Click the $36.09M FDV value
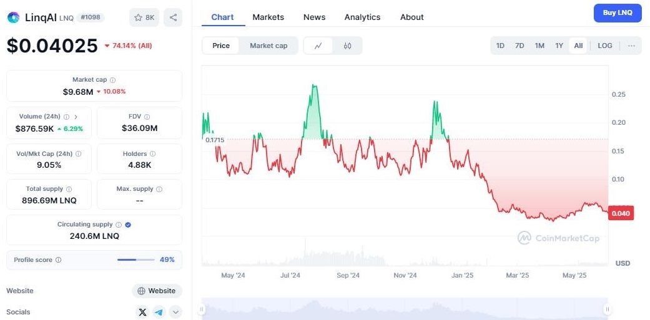The width and height of the screenshot is (650, 320). click(x=140, y=128)
